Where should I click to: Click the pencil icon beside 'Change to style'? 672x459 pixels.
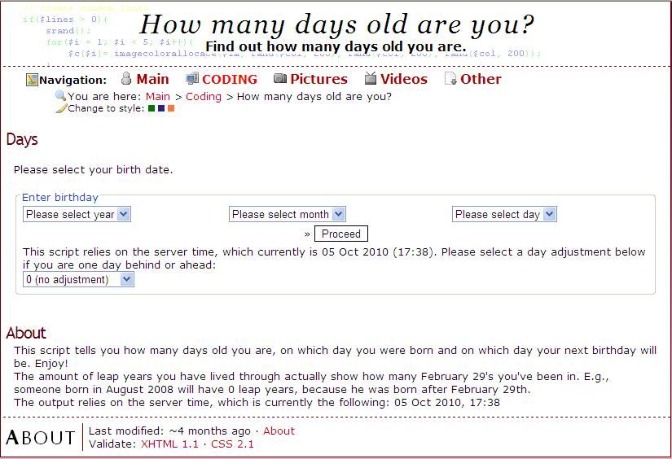pos(61,108)
